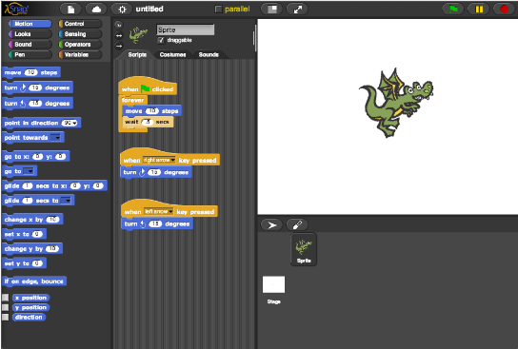Open the project file menu icon
This screenshot has height=349, width=518.
71,9
